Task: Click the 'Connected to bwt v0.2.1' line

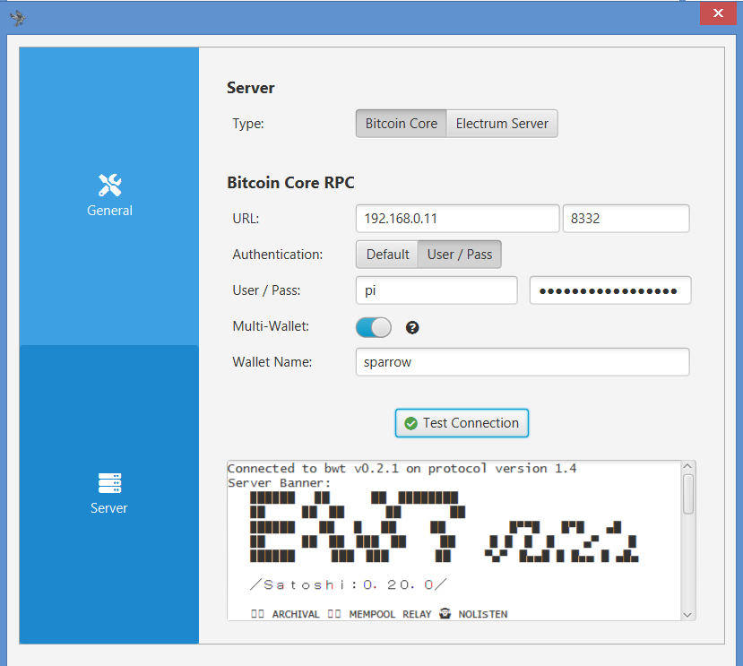Action: click(x=402, y=468)
